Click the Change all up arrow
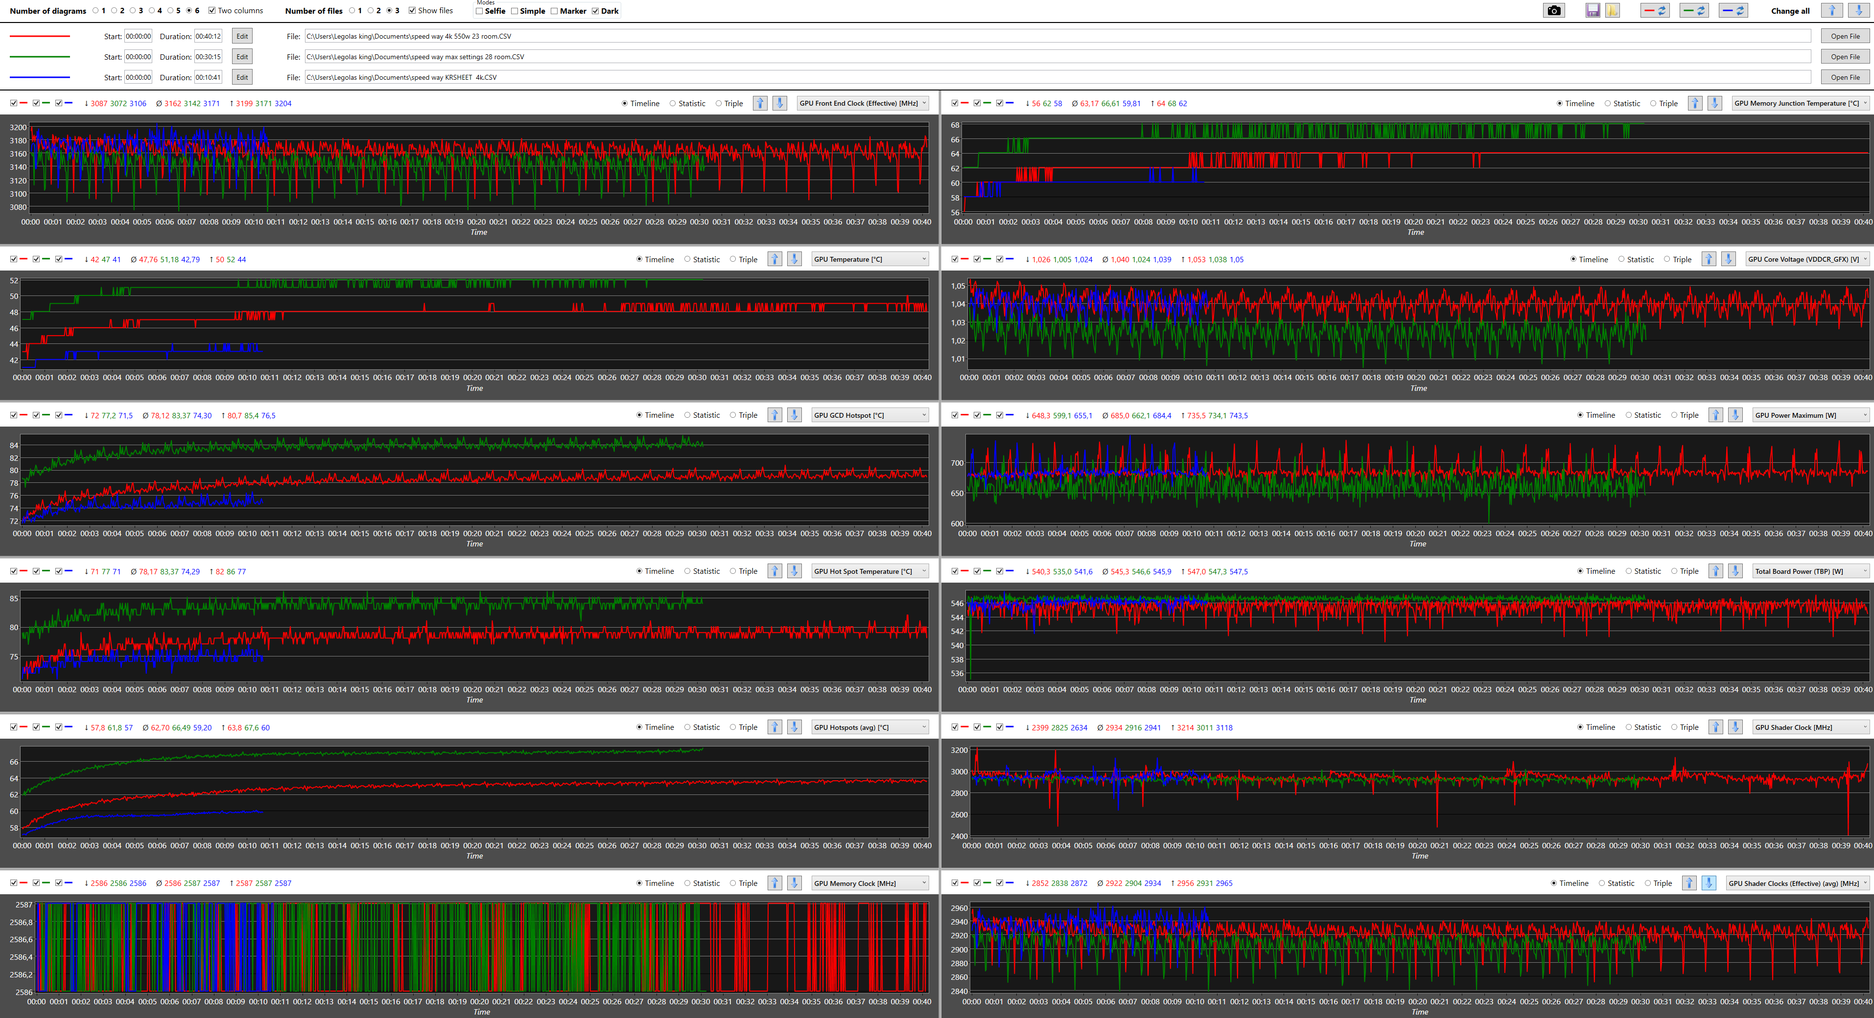 tap(1832, 10)
